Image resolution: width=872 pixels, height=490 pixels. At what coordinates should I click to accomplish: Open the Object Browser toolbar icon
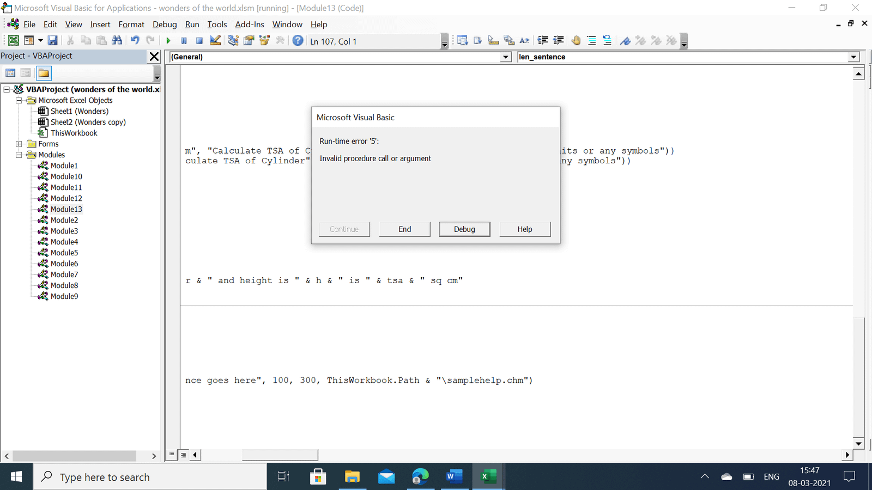click(x=265, y=41)
